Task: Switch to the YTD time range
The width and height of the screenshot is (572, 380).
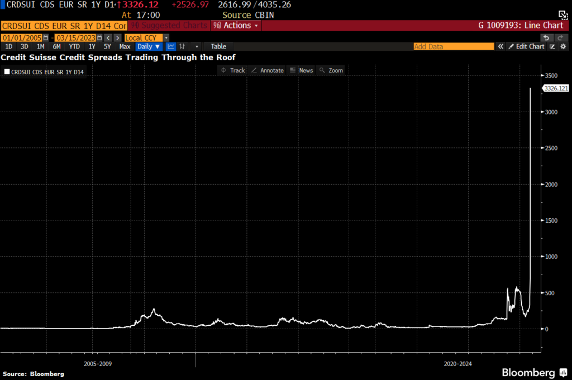Action: (x=74, y=46)
